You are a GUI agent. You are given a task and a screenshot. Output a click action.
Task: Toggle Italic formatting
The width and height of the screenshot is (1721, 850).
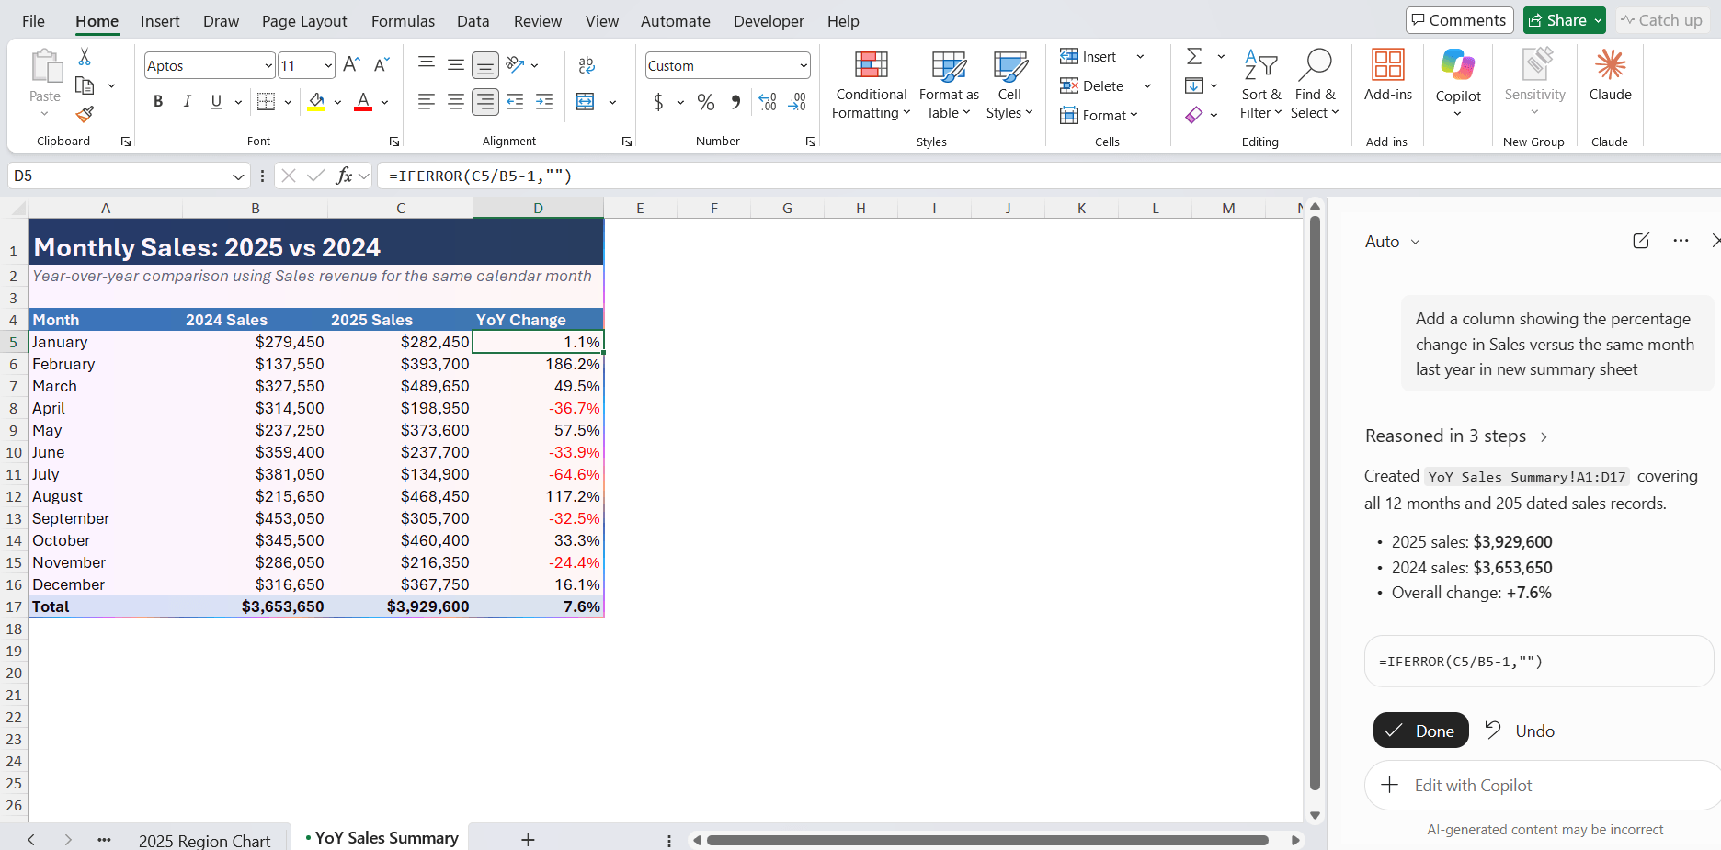(187, 101)
